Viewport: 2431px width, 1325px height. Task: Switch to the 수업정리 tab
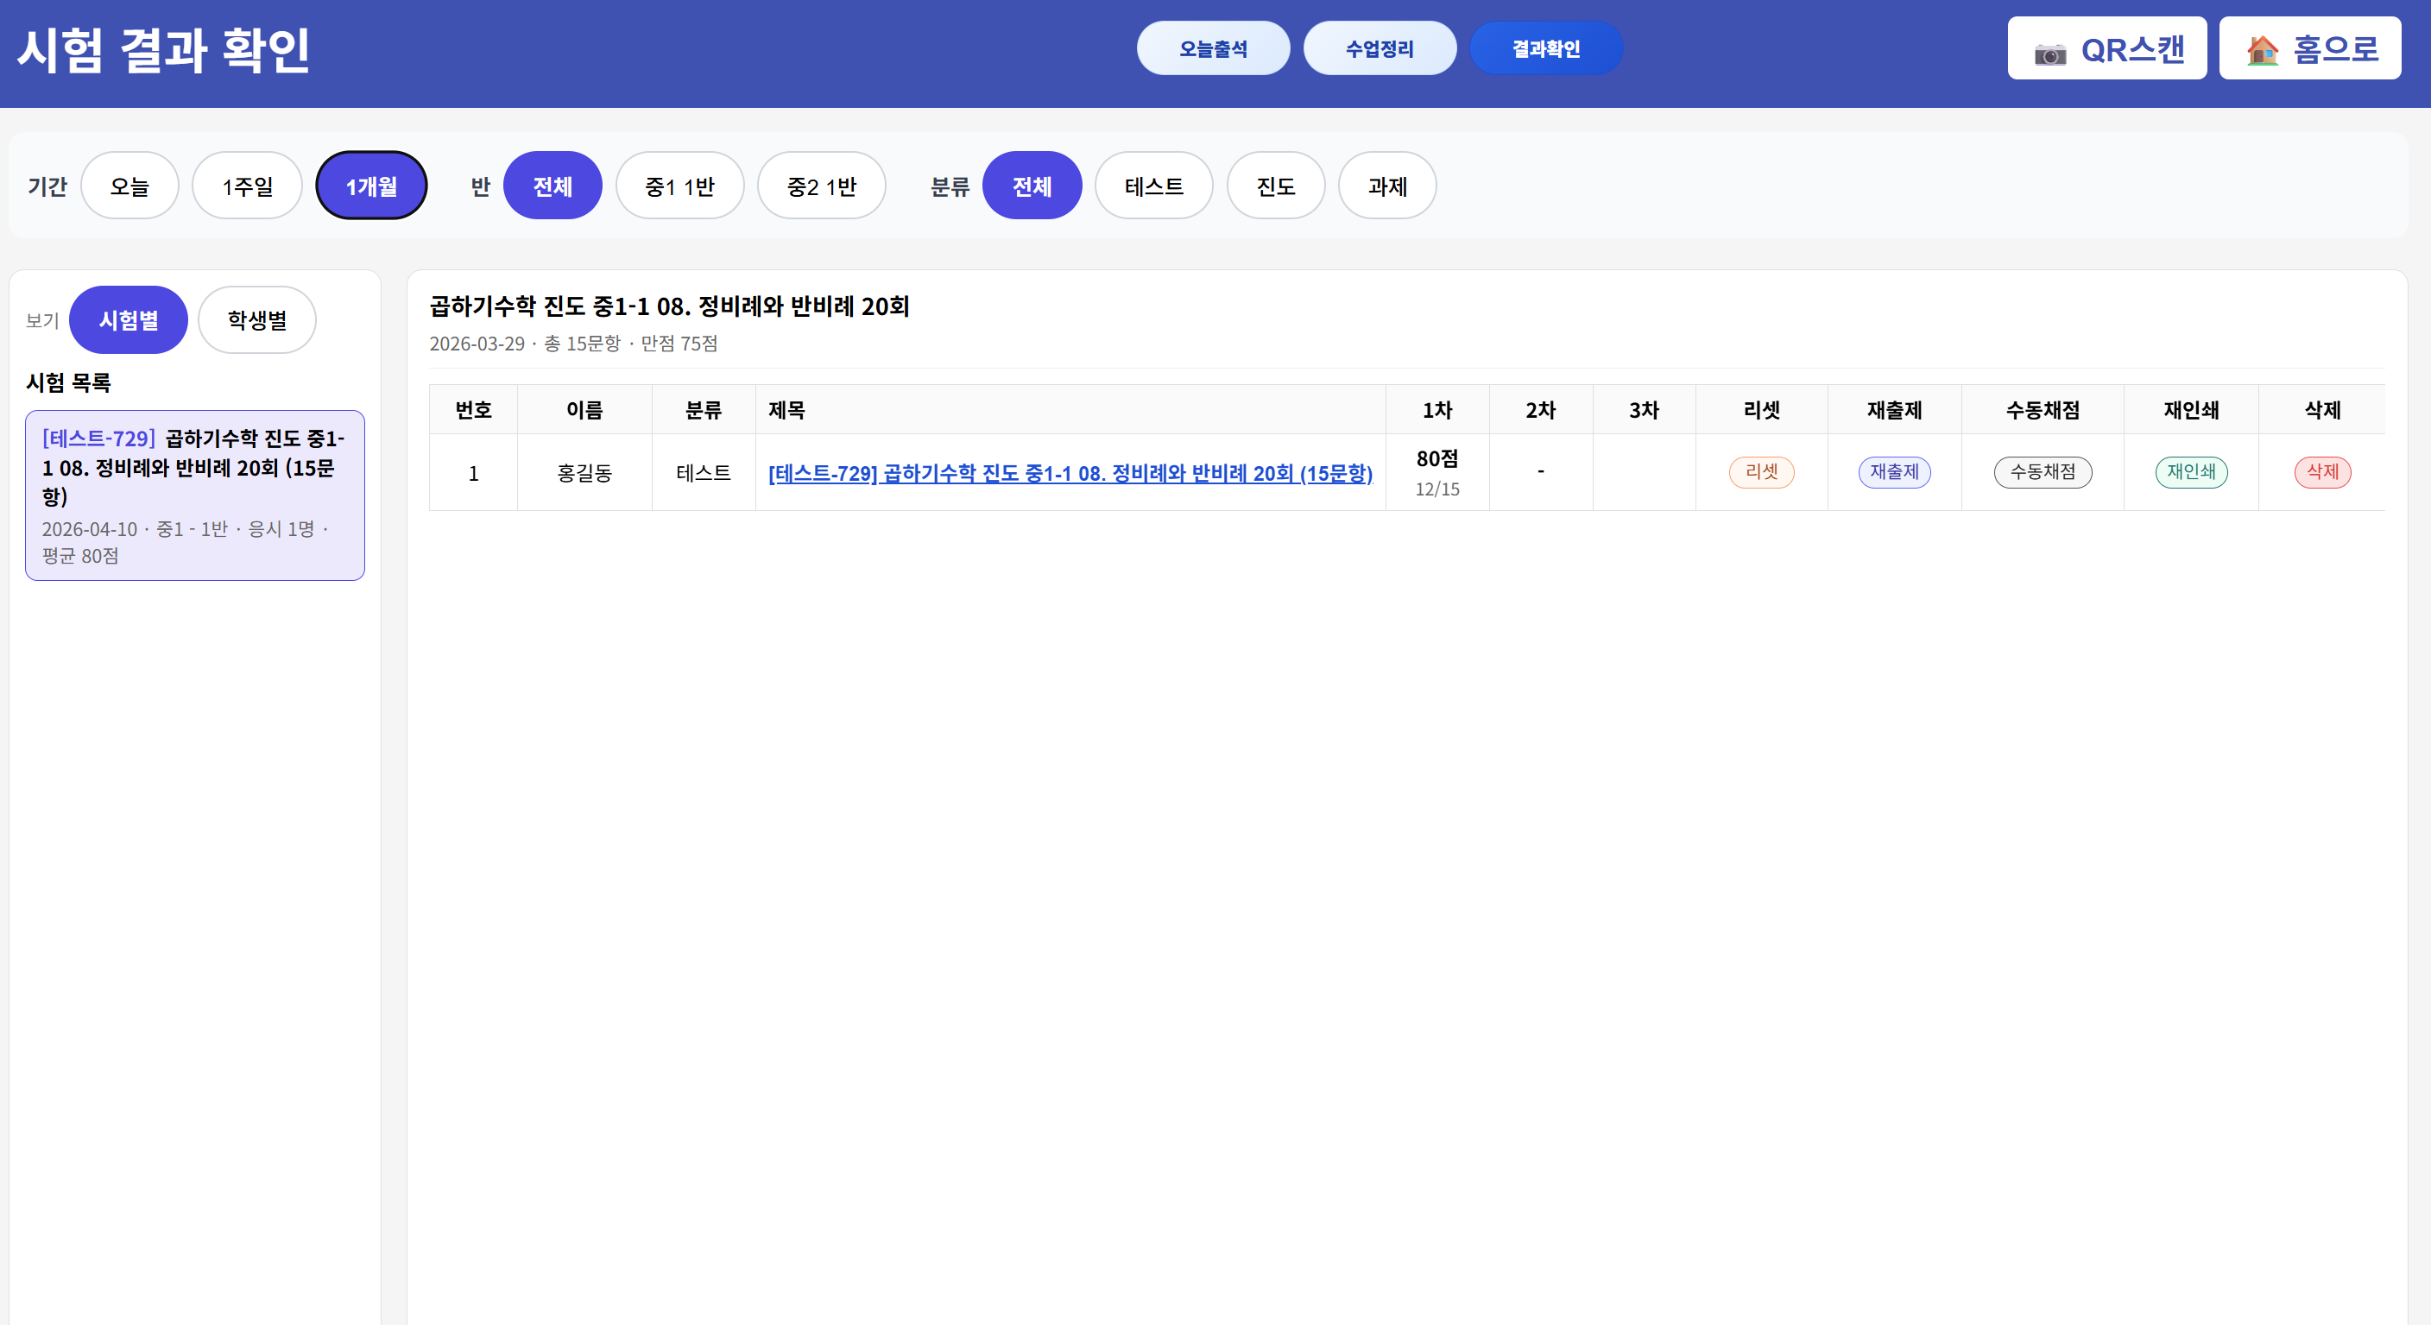(x=1379, y=48)
